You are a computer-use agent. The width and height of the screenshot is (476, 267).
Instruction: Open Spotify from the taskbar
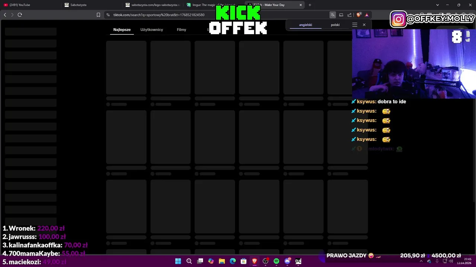coord(276,261)
